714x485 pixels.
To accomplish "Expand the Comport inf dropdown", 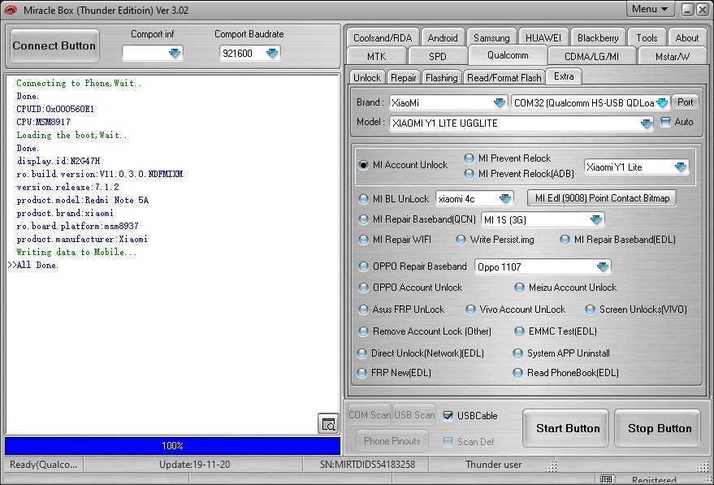I will pos(175,54).
